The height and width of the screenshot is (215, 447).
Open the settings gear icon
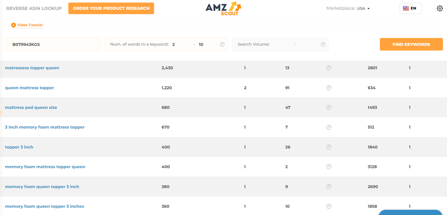pos(440,8)
